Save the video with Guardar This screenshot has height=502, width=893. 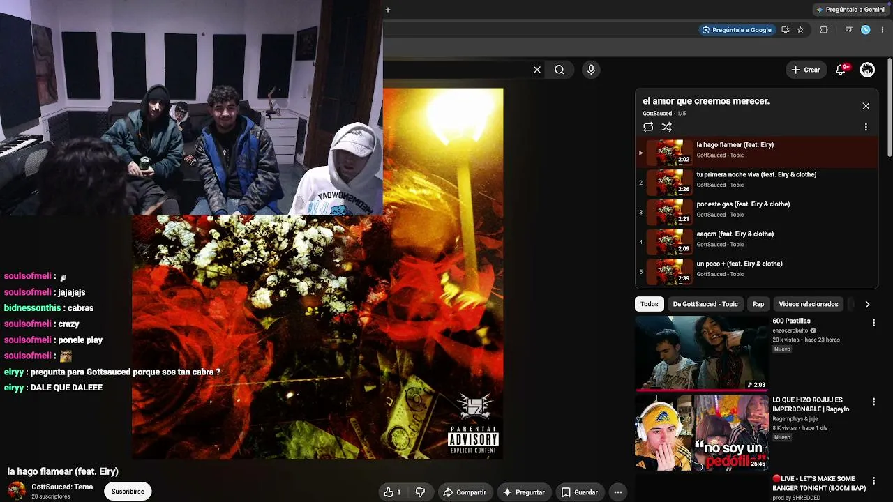580,492
